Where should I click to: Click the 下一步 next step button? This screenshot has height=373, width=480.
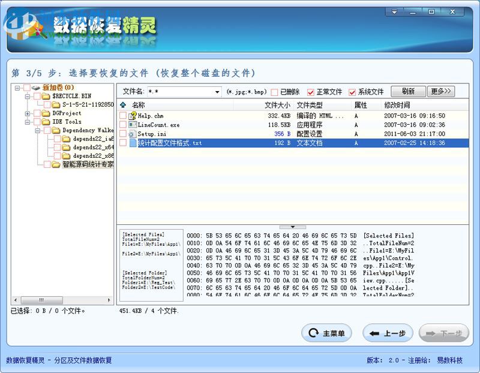point(443,333)
